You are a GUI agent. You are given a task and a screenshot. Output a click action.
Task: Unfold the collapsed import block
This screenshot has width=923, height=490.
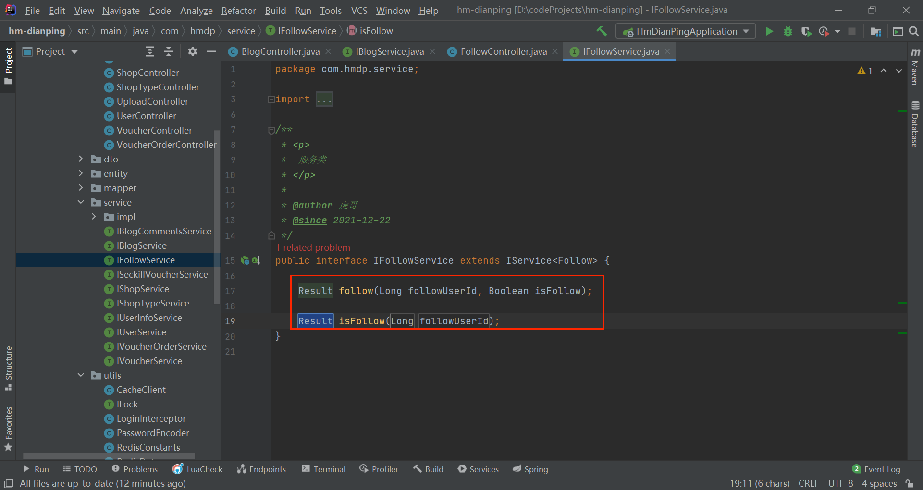271,99
